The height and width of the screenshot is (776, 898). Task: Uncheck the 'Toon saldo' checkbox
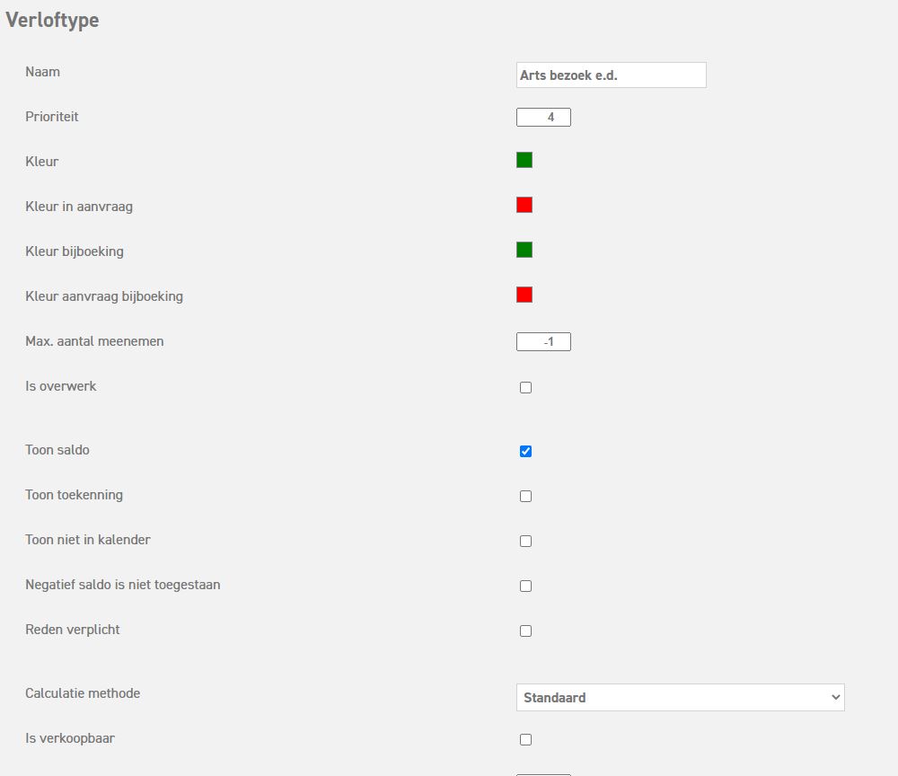coord(526,451)
